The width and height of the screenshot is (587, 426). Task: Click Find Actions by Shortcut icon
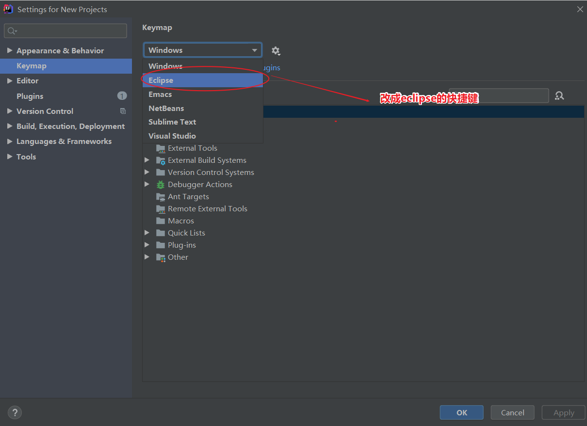559,96
